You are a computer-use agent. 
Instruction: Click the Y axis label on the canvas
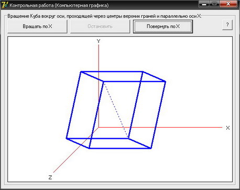(99, 41)
